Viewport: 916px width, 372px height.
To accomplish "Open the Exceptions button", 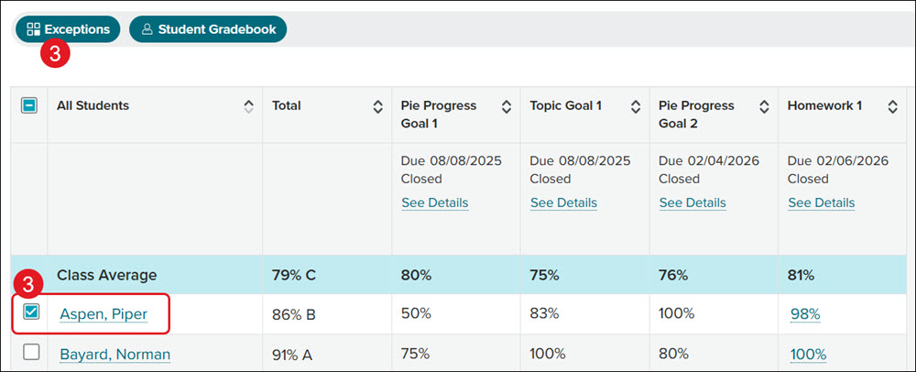I will click(x=68, y=29).
